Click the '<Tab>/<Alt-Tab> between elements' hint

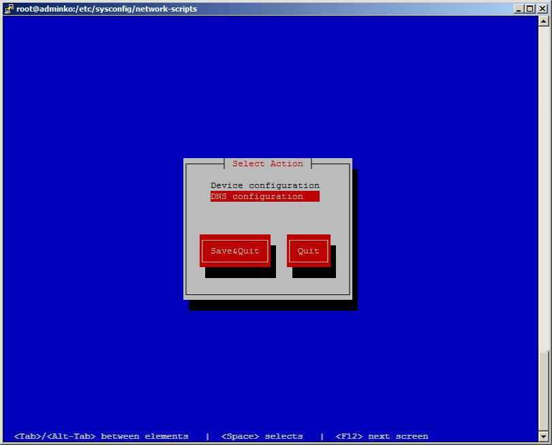click(x=101, y=437)
